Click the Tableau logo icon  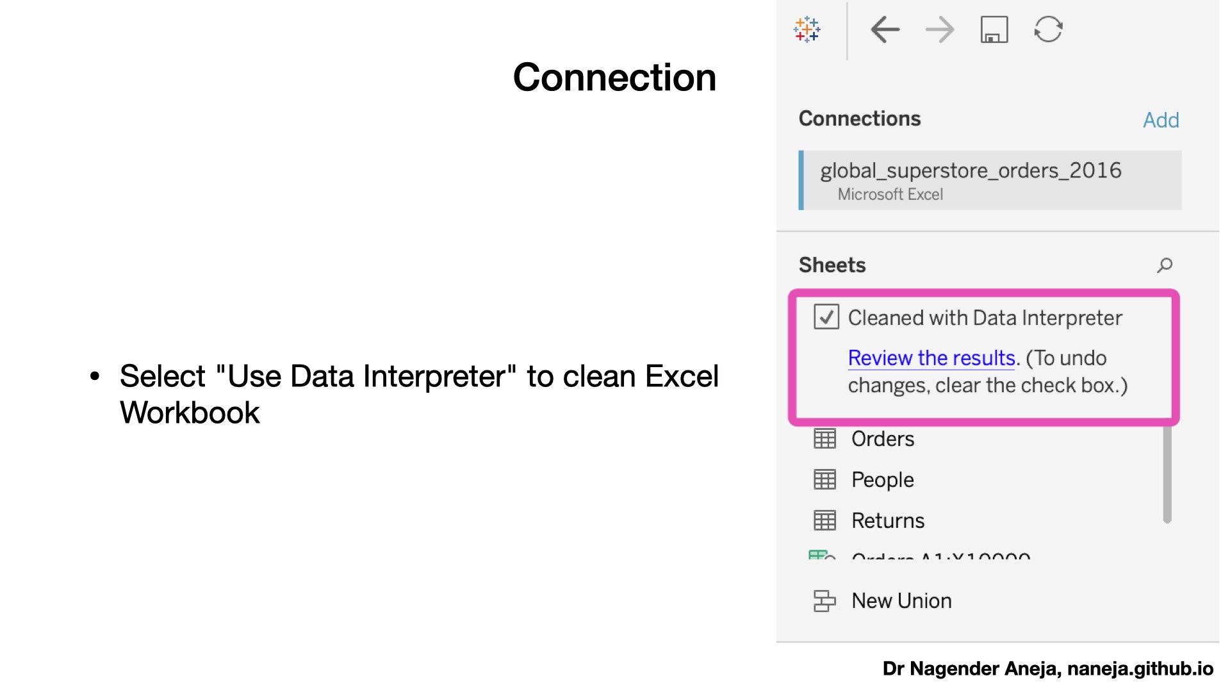pyautogui.click(x=807, y=29)
